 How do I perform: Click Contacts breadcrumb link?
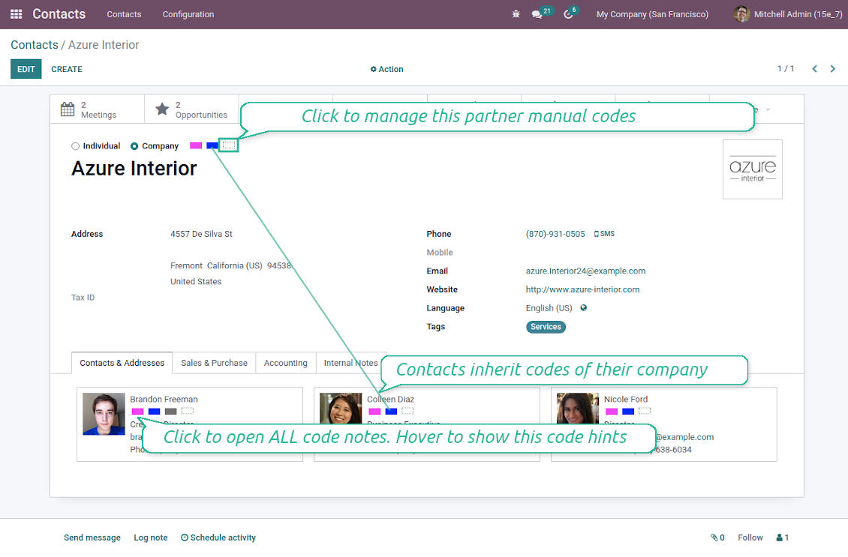click(35, 45)
